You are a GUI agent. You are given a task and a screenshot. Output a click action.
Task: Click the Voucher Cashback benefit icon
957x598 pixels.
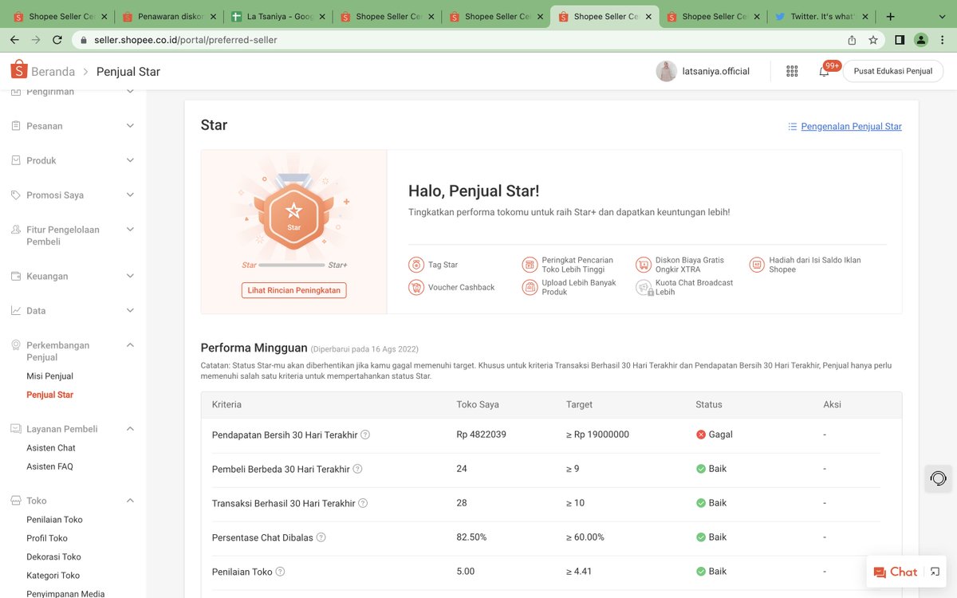pos(416,287)
